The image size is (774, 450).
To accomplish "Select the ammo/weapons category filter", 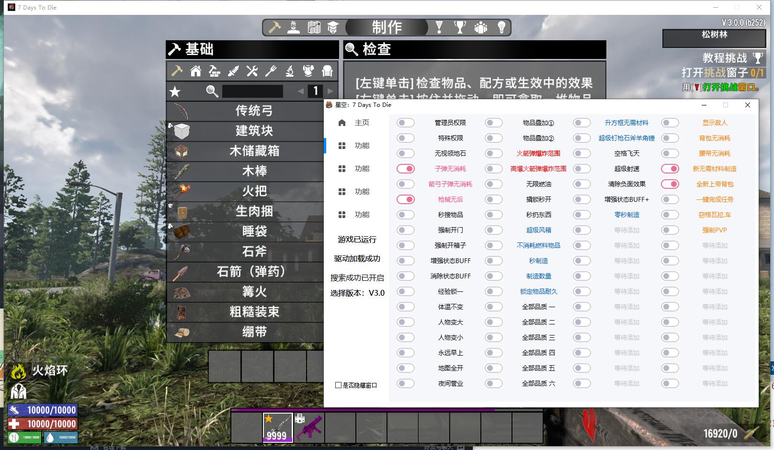I will 233,71.
